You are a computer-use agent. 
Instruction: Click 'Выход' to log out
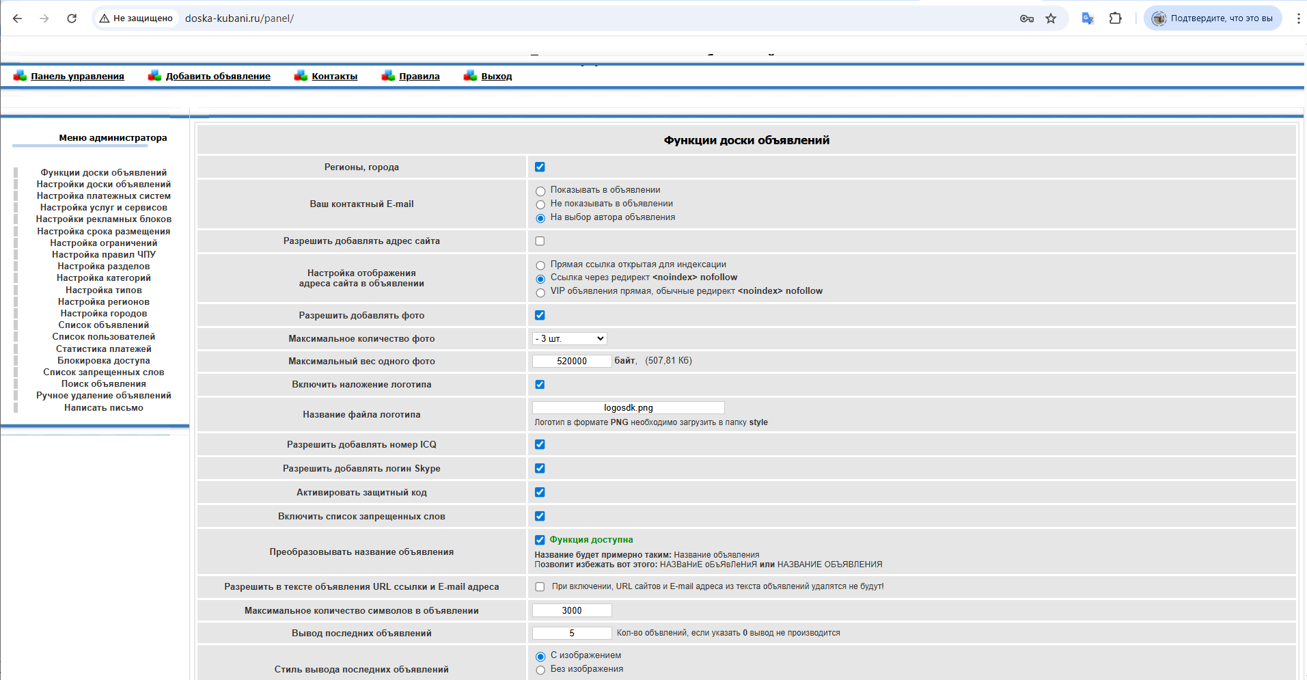tap(497, 76)
